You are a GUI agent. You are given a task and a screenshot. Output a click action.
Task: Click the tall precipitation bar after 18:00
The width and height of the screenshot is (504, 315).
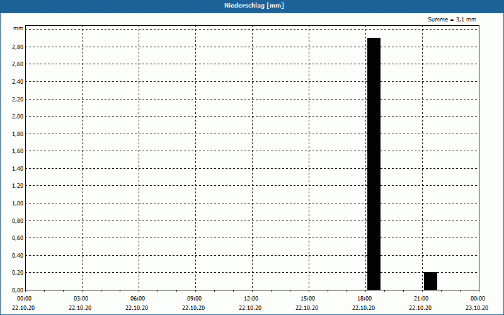[374, 164]
